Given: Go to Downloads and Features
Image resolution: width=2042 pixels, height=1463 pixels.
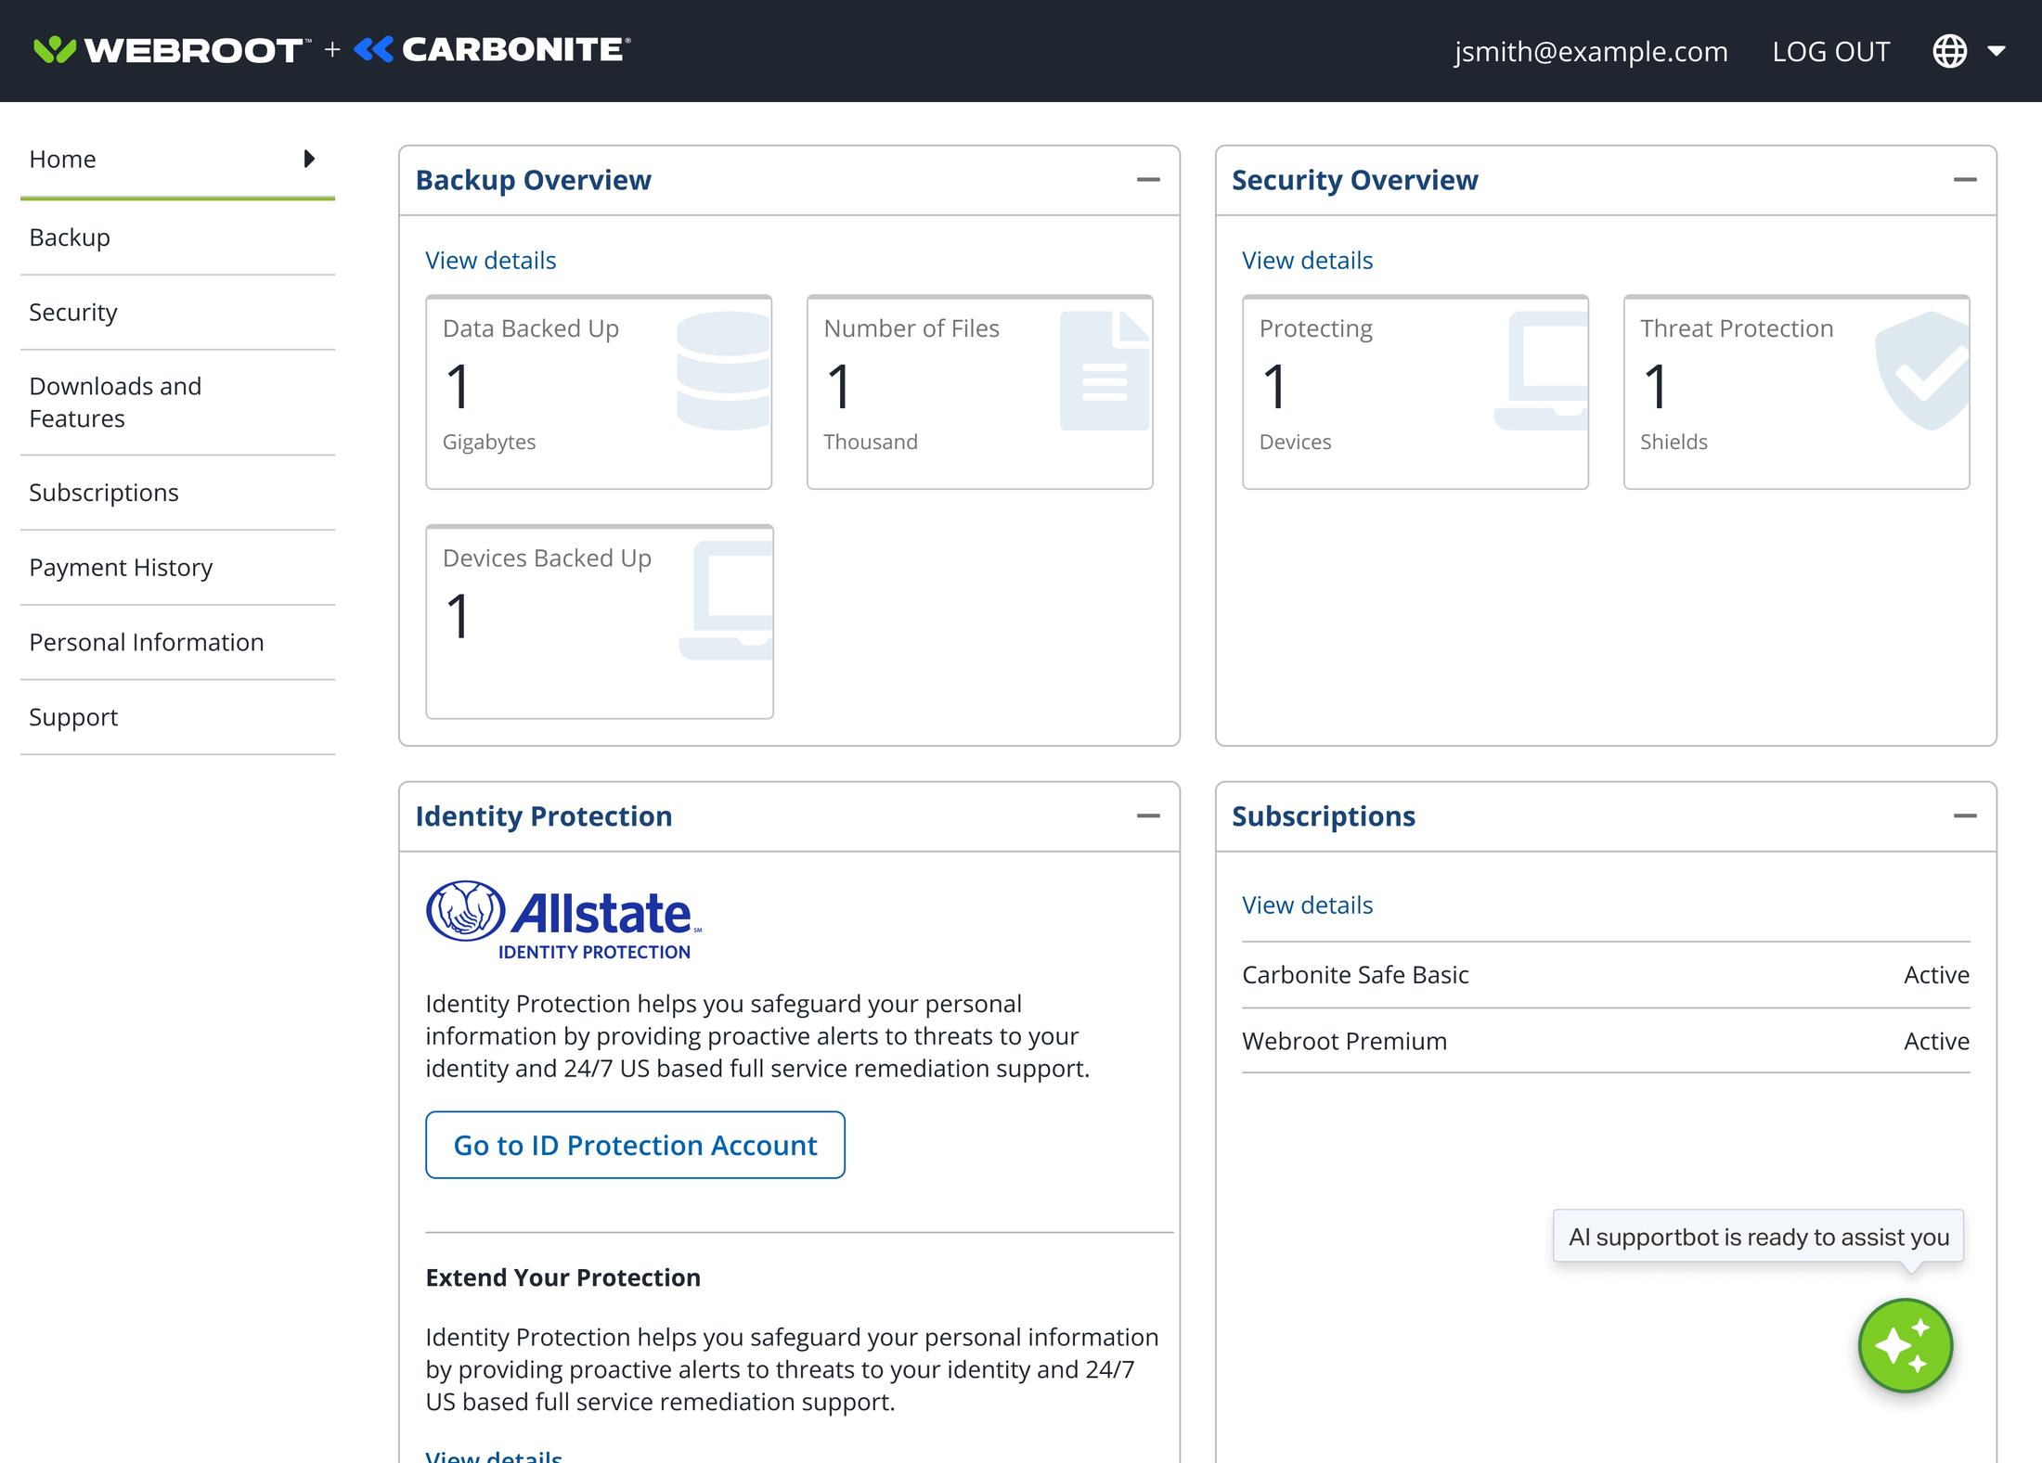Looking at the screenshot, I should [177, 403].
